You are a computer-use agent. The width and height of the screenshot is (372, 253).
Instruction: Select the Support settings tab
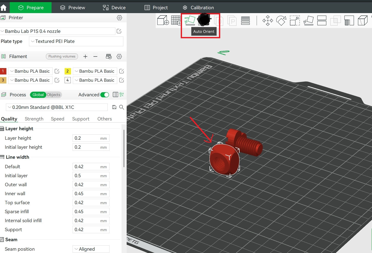81,119
